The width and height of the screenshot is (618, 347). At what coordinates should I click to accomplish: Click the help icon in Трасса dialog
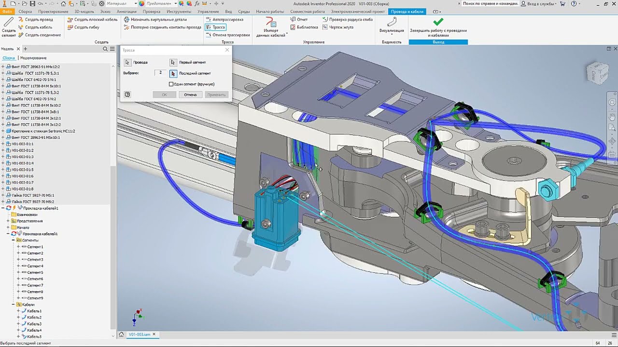tap(127, 94)
